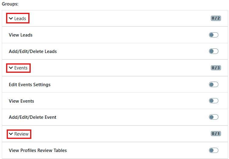Click the Events group header label

pos(21,68)
